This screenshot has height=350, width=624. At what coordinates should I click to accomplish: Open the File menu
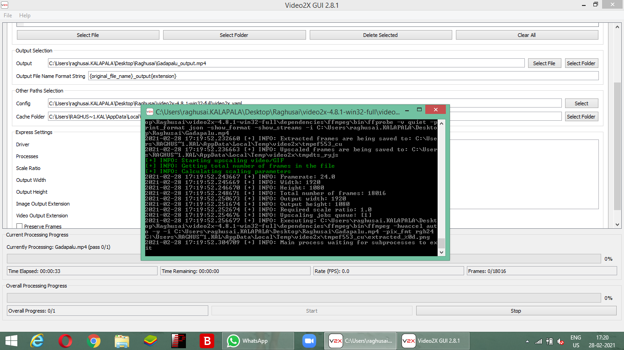pyautogui.click(x=7, y=15)
